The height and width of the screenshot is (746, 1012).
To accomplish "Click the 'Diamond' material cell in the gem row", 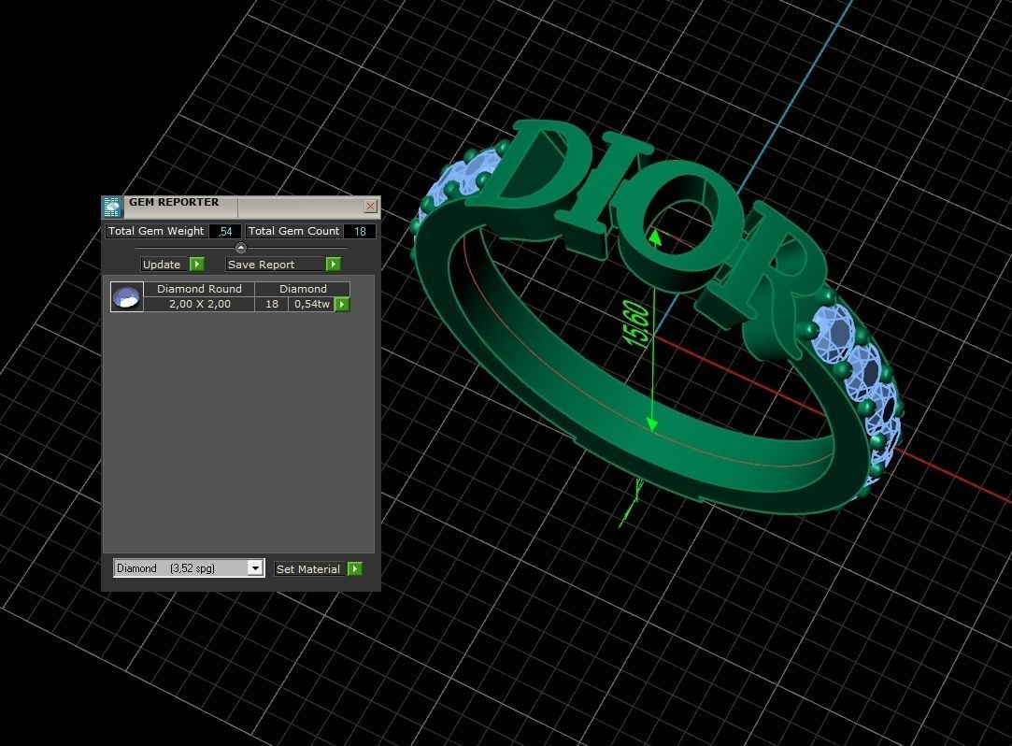I will (303, 289).
